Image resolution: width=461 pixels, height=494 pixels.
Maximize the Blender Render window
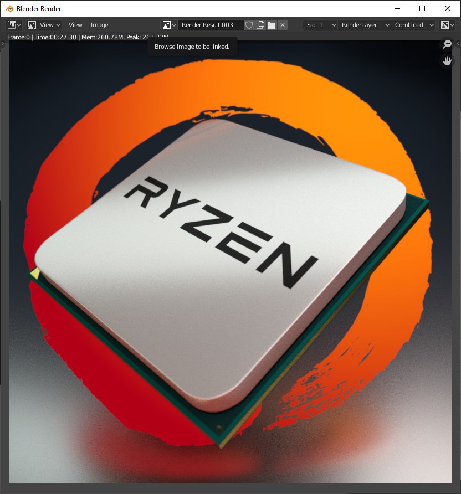pos(422,8)
